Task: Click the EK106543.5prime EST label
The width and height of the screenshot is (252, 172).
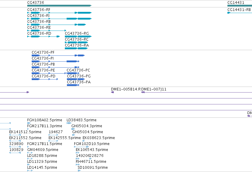Action: pos(92,150)
